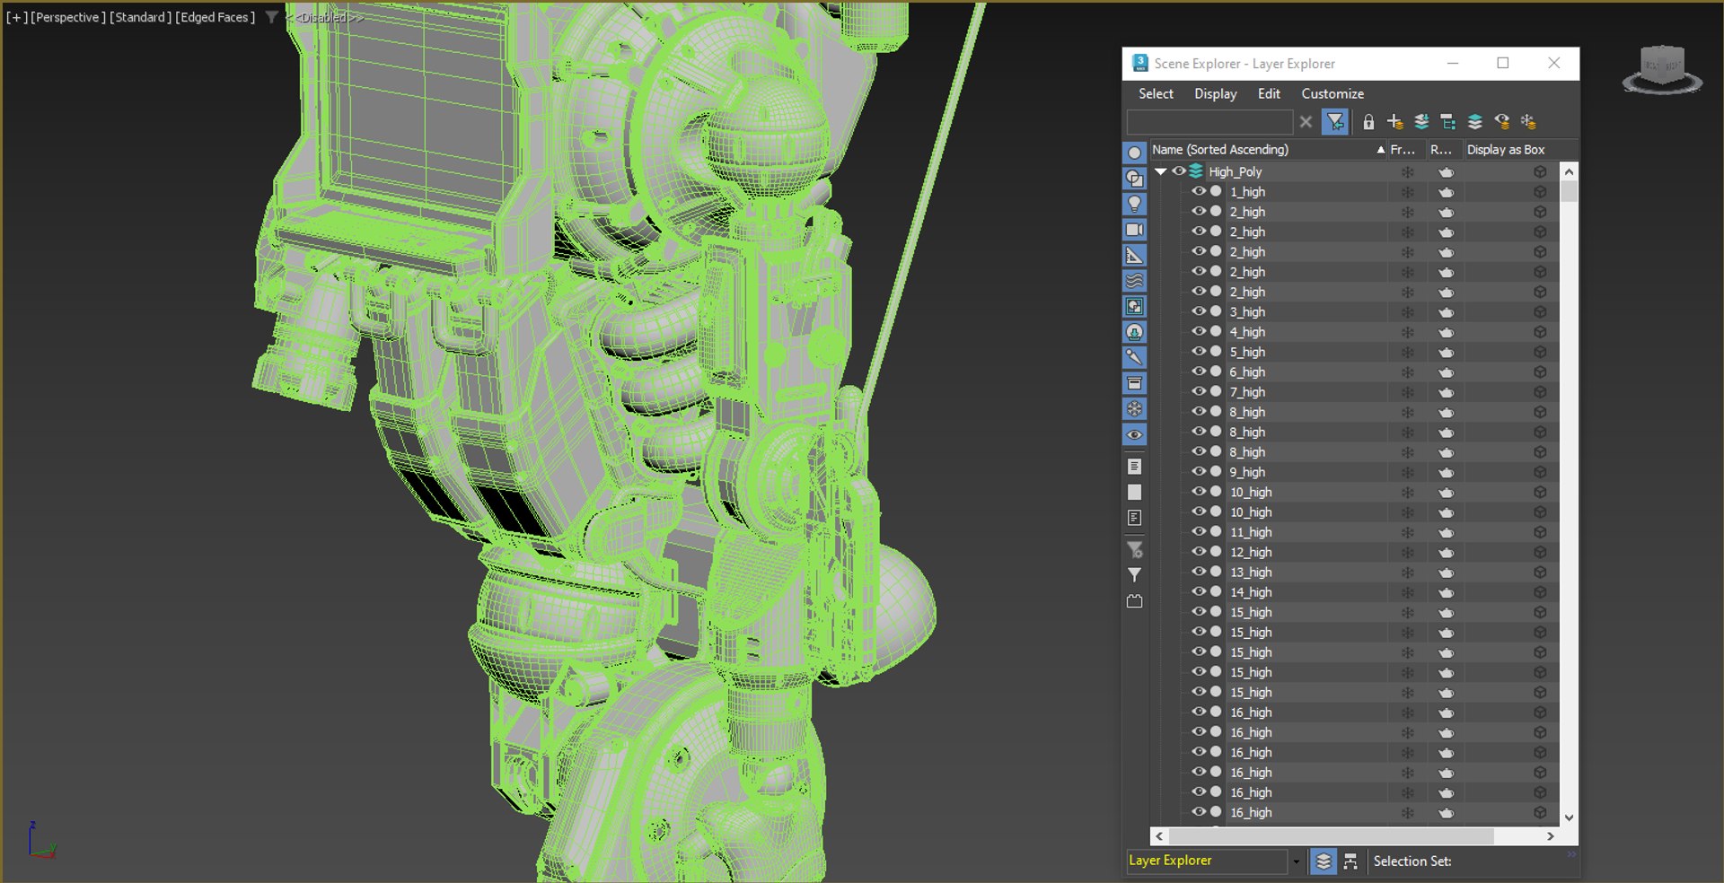Toggle Display as Box for 12_high

click(x=1540, y=552)
